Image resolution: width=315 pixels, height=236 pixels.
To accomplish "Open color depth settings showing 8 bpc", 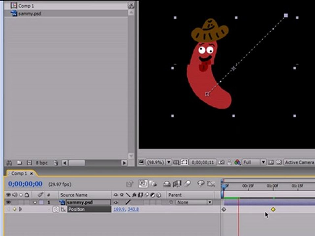I will point(42,163).
